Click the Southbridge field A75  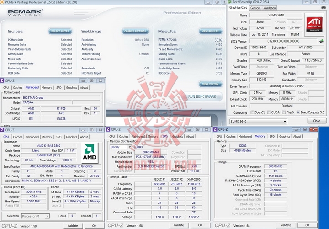(x=61, y=113)
